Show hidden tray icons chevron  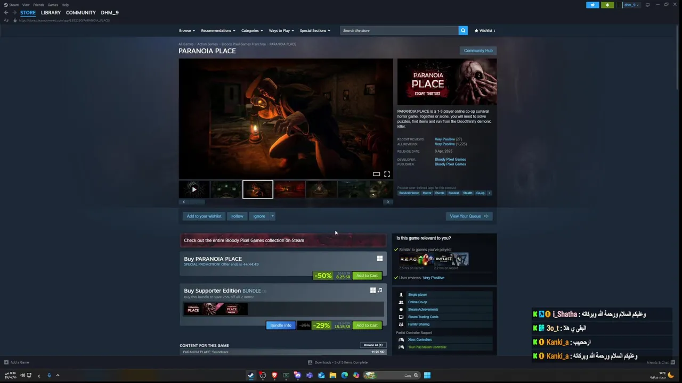pos(58,375)
